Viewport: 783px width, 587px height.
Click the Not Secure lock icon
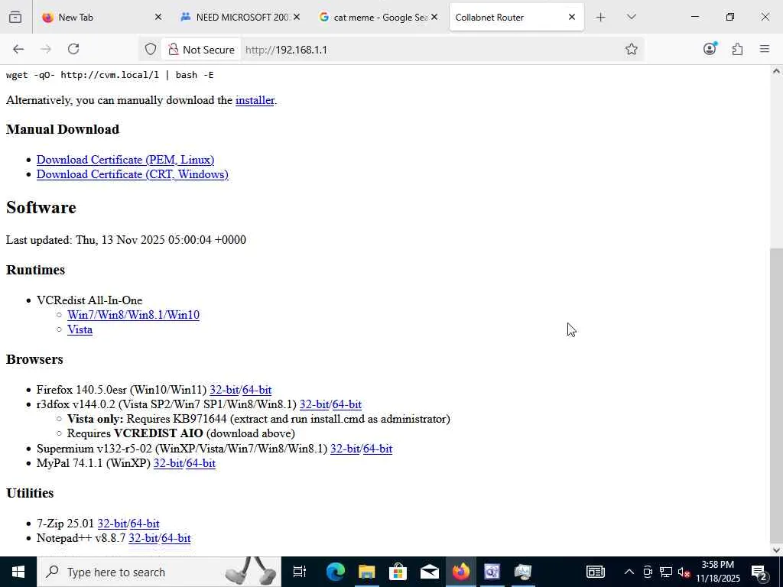[x=174, y=50]
